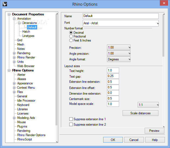The image size is (170, 148).
Task: Select the Feet & Inches format
Action: tap(71, 40)
